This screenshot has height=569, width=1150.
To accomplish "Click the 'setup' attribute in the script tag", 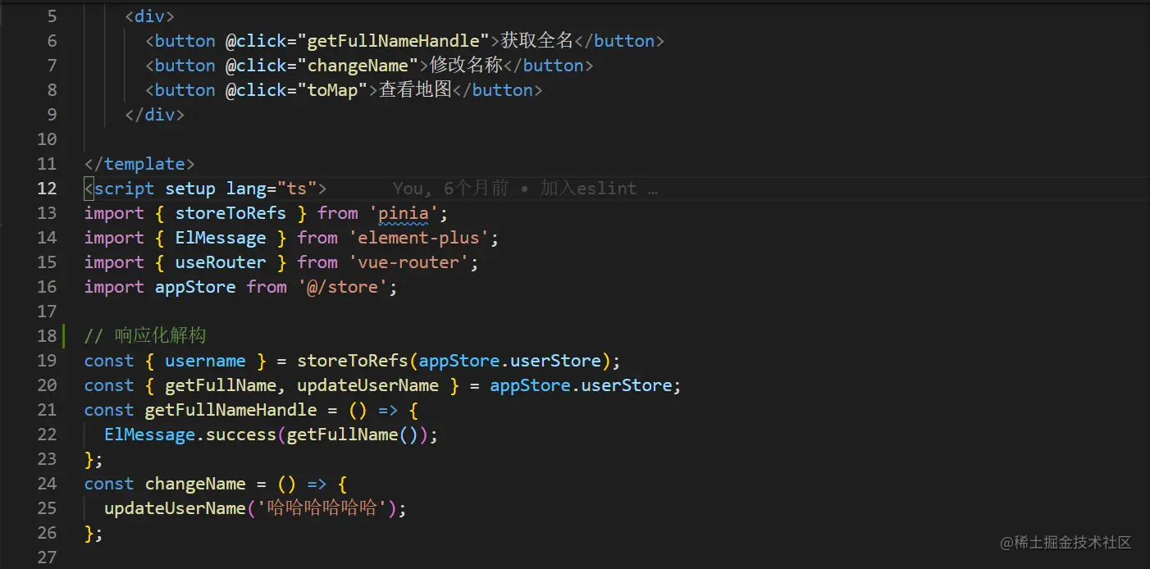I will 190,189.
